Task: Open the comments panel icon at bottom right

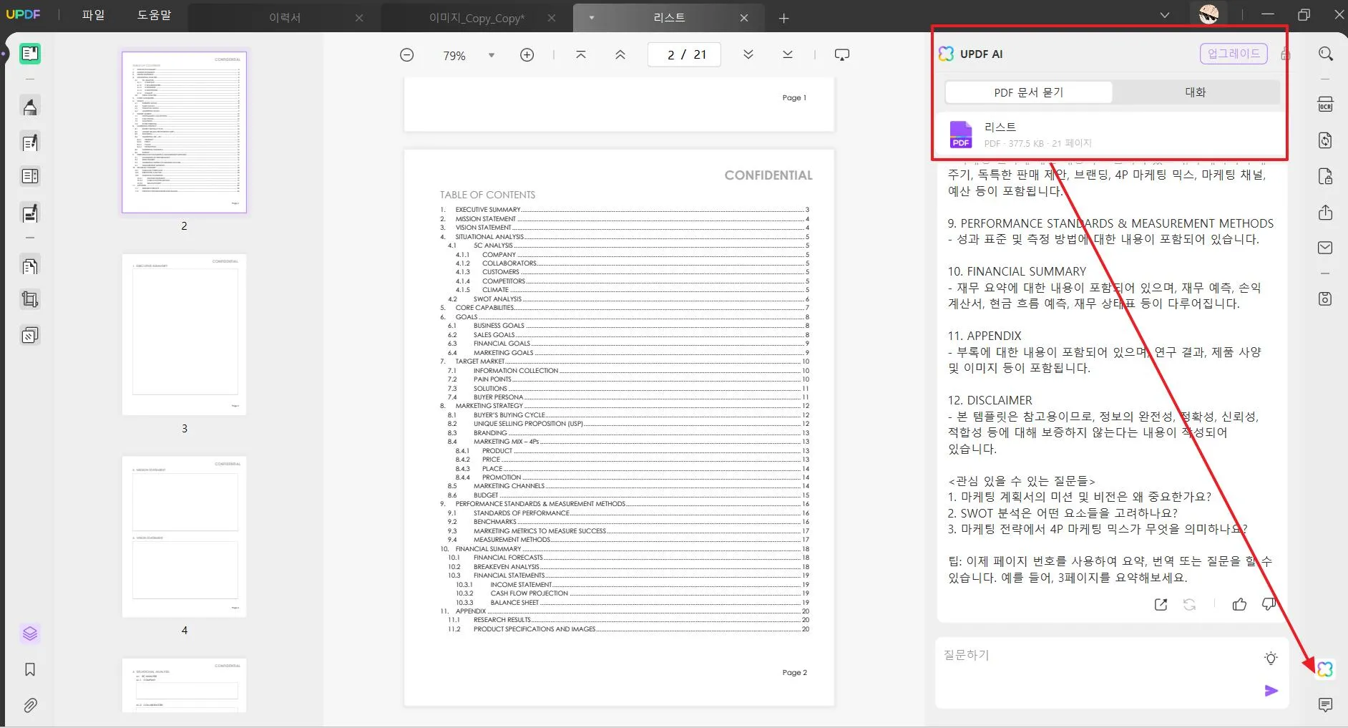Action: [1325, 705]
